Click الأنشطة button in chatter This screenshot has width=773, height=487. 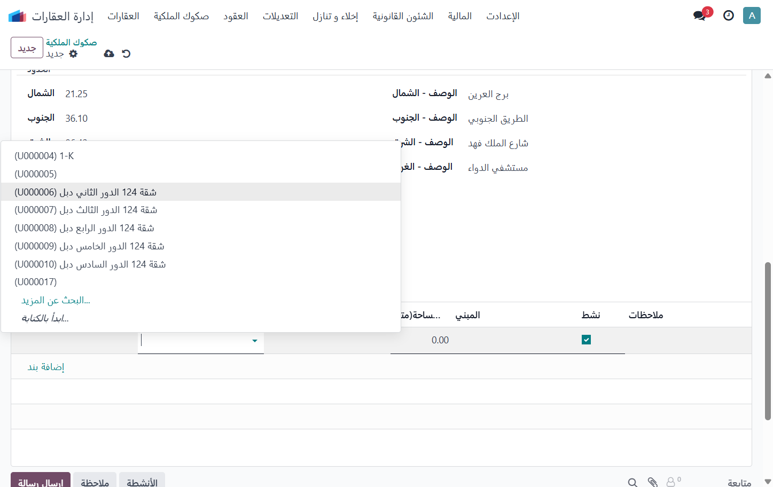coord(142,481)
